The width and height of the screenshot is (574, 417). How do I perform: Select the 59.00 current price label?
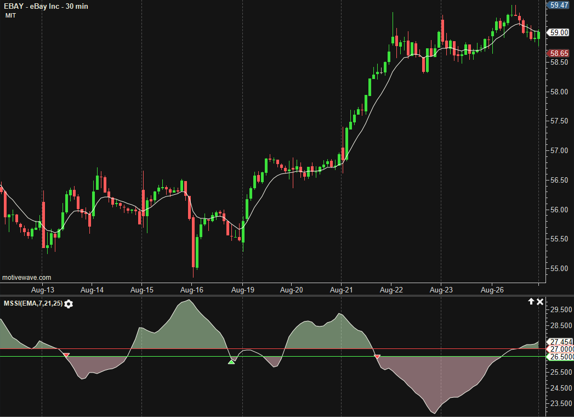(559, 32)
